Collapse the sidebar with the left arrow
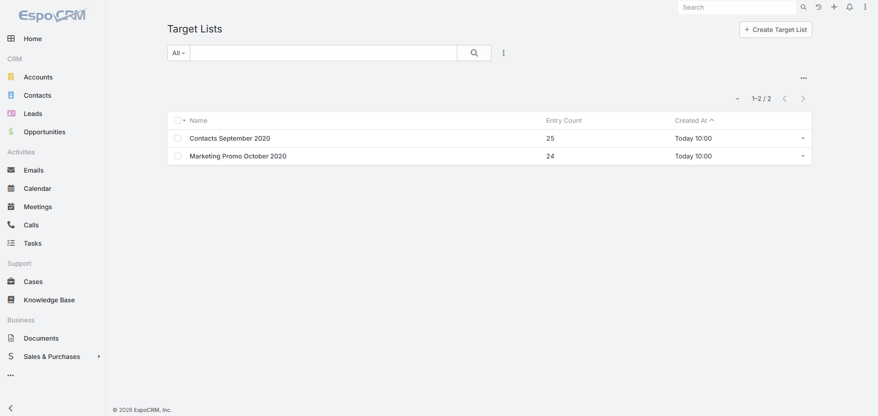 (x=11, y=408)
